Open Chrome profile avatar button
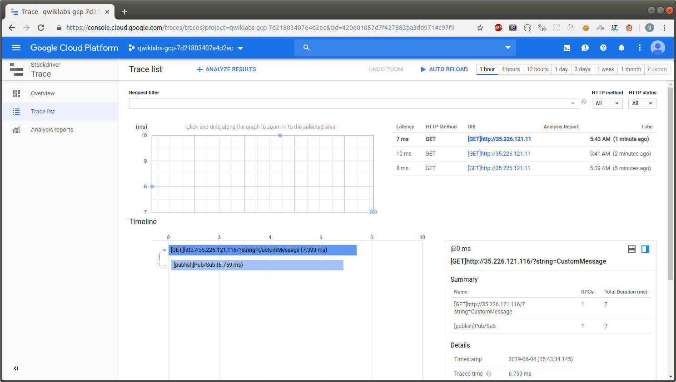This screenshot has width=676, height=382. click(x=650, y=28)
